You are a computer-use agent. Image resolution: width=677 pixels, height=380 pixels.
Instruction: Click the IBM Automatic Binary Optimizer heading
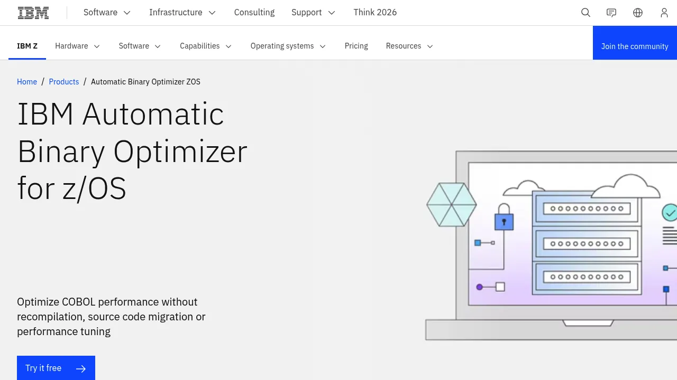point(132,151)
